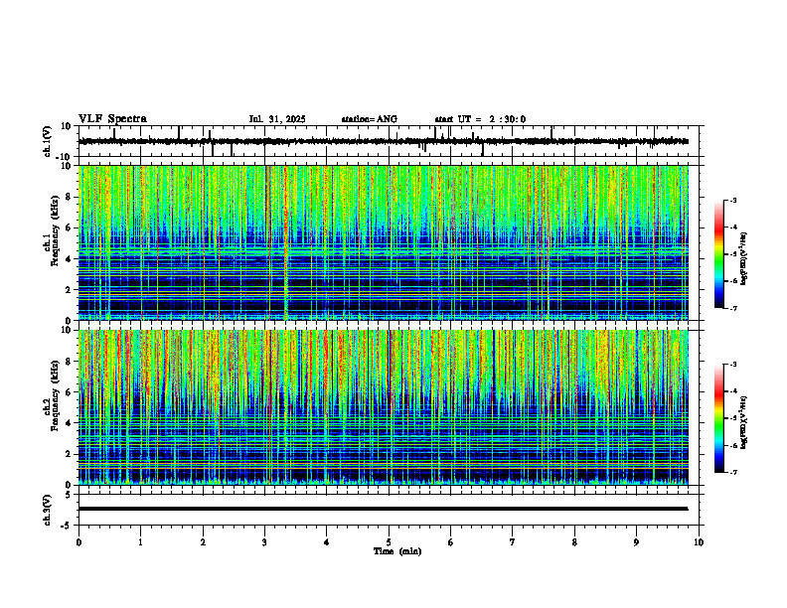This screenshot has height=608, width=787.
Task: Click the "-5" tick on ch.3 voltage axis
Action: tap(67, 526)
